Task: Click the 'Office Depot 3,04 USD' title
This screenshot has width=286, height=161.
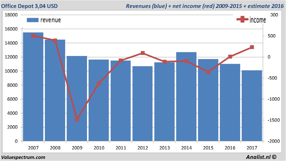Action: (29, 6)
